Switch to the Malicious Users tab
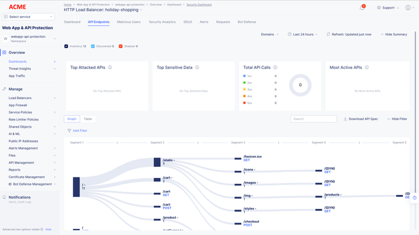This screenshot has width=419, height=235. (128, 22)
